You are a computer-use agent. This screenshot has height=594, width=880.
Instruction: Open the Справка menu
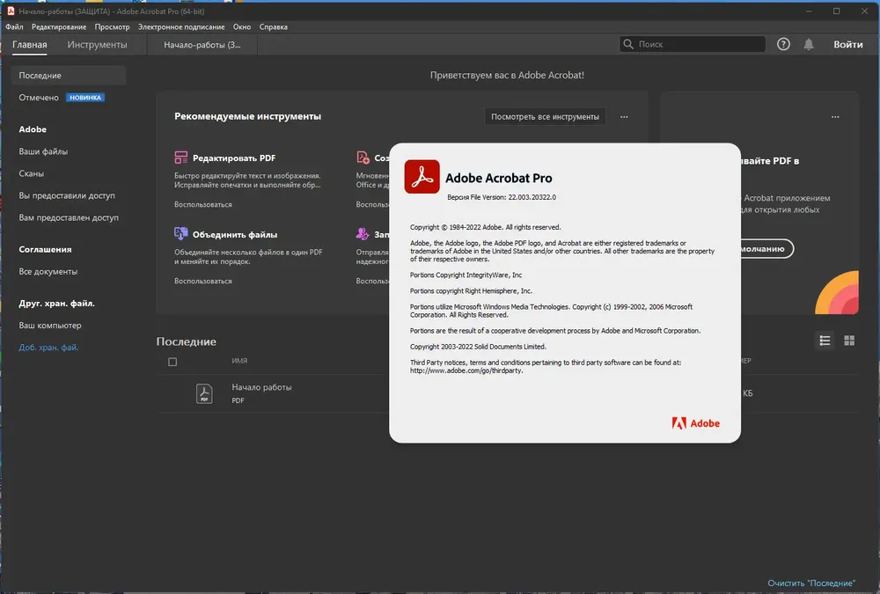click(x=274, y=27)
